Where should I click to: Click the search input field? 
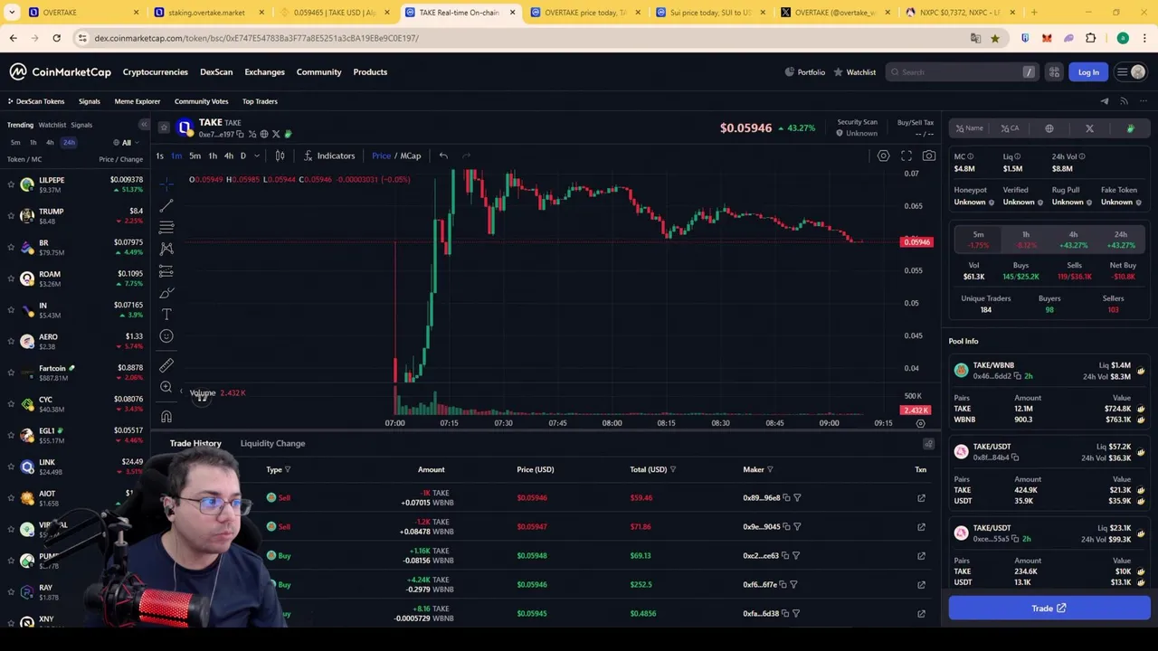click(x=962, y=72)
